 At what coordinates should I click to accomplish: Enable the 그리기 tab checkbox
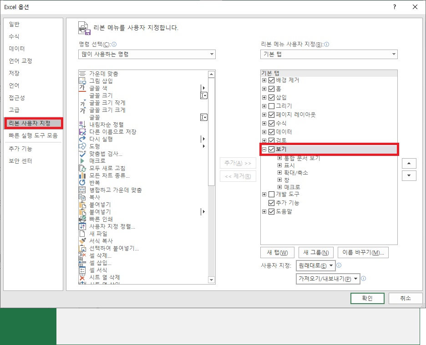tap(271, 106)
